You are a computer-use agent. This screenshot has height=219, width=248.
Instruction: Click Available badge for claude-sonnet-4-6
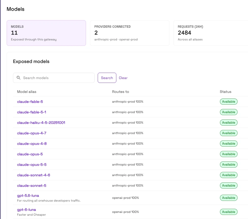pos(229,175)
